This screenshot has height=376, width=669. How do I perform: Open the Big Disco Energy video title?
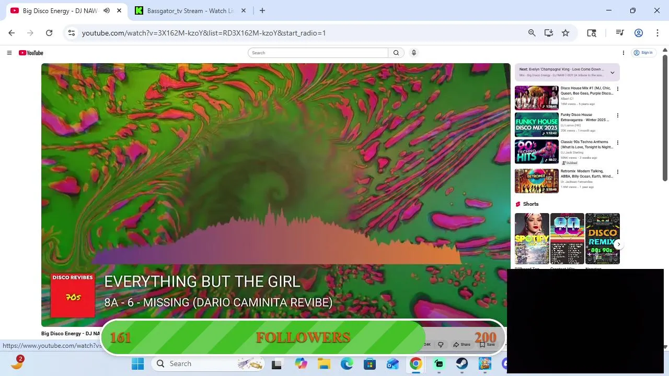click(x=70, y=333)
